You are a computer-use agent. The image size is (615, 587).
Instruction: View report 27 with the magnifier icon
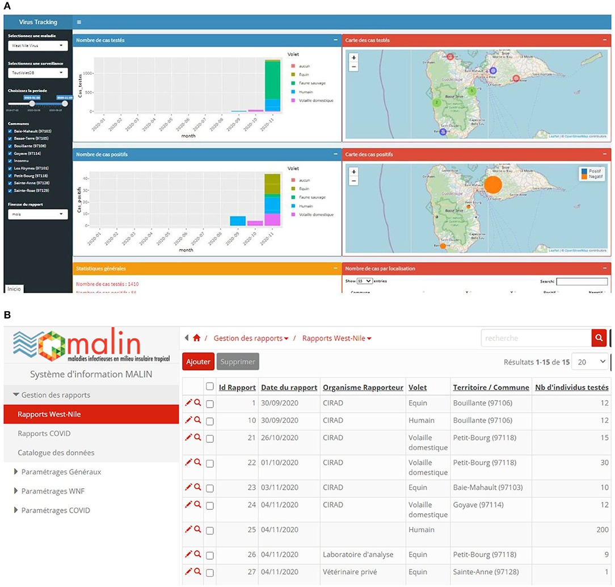click(197, 571)
